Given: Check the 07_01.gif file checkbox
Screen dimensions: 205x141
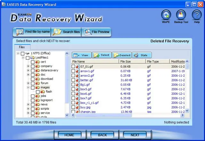Looking at the screenshot, I should pyautogui.click(x=73, y=67).
